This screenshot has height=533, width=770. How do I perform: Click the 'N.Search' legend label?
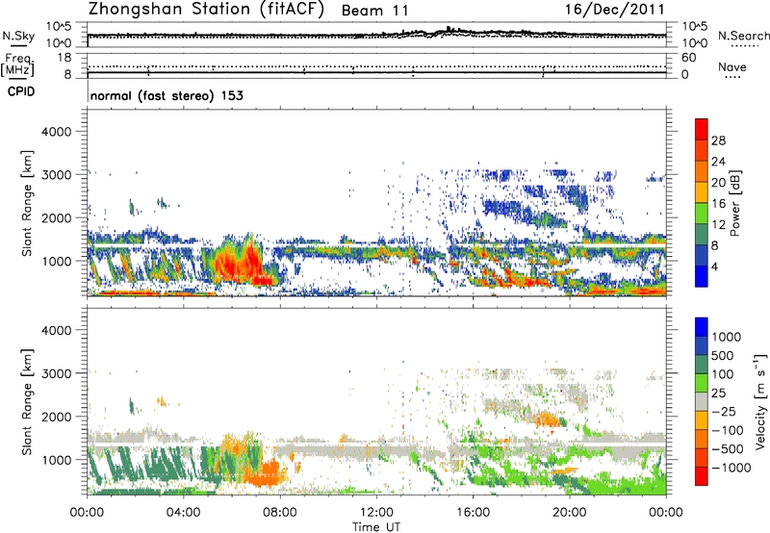[744, 36]
